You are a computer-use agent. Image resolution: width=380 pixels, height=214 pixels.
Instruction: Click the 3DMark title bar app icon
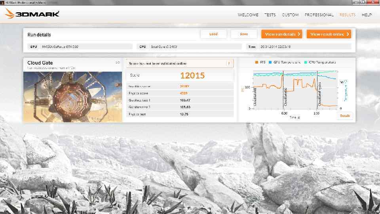[2, 2]
